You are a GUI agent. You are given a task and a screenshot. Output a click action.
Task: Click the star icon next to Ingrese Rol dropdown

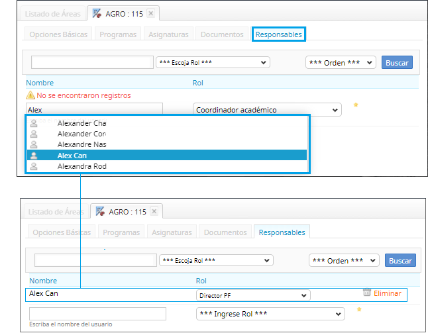click(359, 309)
